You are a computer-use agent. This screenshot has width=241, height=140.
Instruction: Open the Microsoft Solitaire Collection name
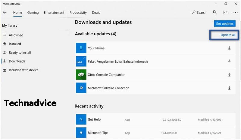click(x=108, y=88)
